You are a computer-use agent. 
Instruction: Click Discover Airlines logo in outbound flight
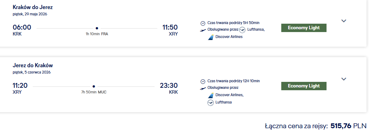[211, 37]
